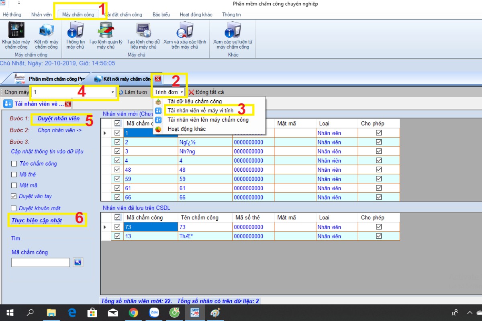This screenshot has height=321, width=482.
Task: Click card number cell in row 61
Action: pyautogui.click(x=253, y=188)
